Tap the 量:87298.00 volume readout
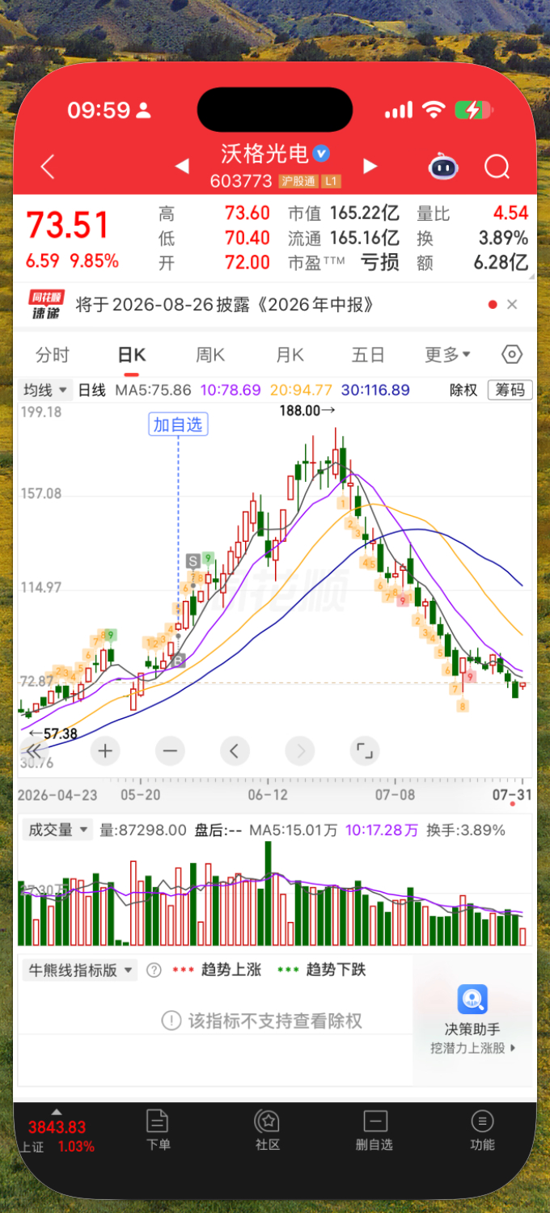Image resolution: width=550 pixels, height=1213 pixels. pyautogui.click(x=143, y=830)
